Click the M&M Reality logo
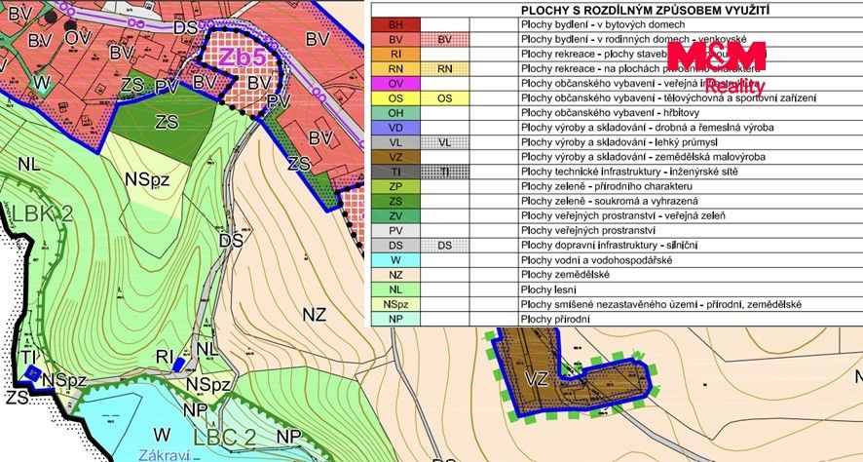863x462 pixels. pos(717,67)
